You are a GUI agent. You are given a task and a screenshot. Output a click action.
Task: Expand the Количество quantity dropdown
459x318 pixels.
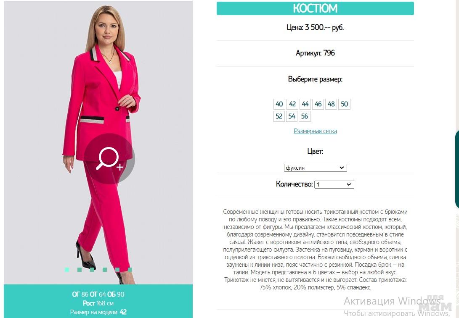point(334,184)
